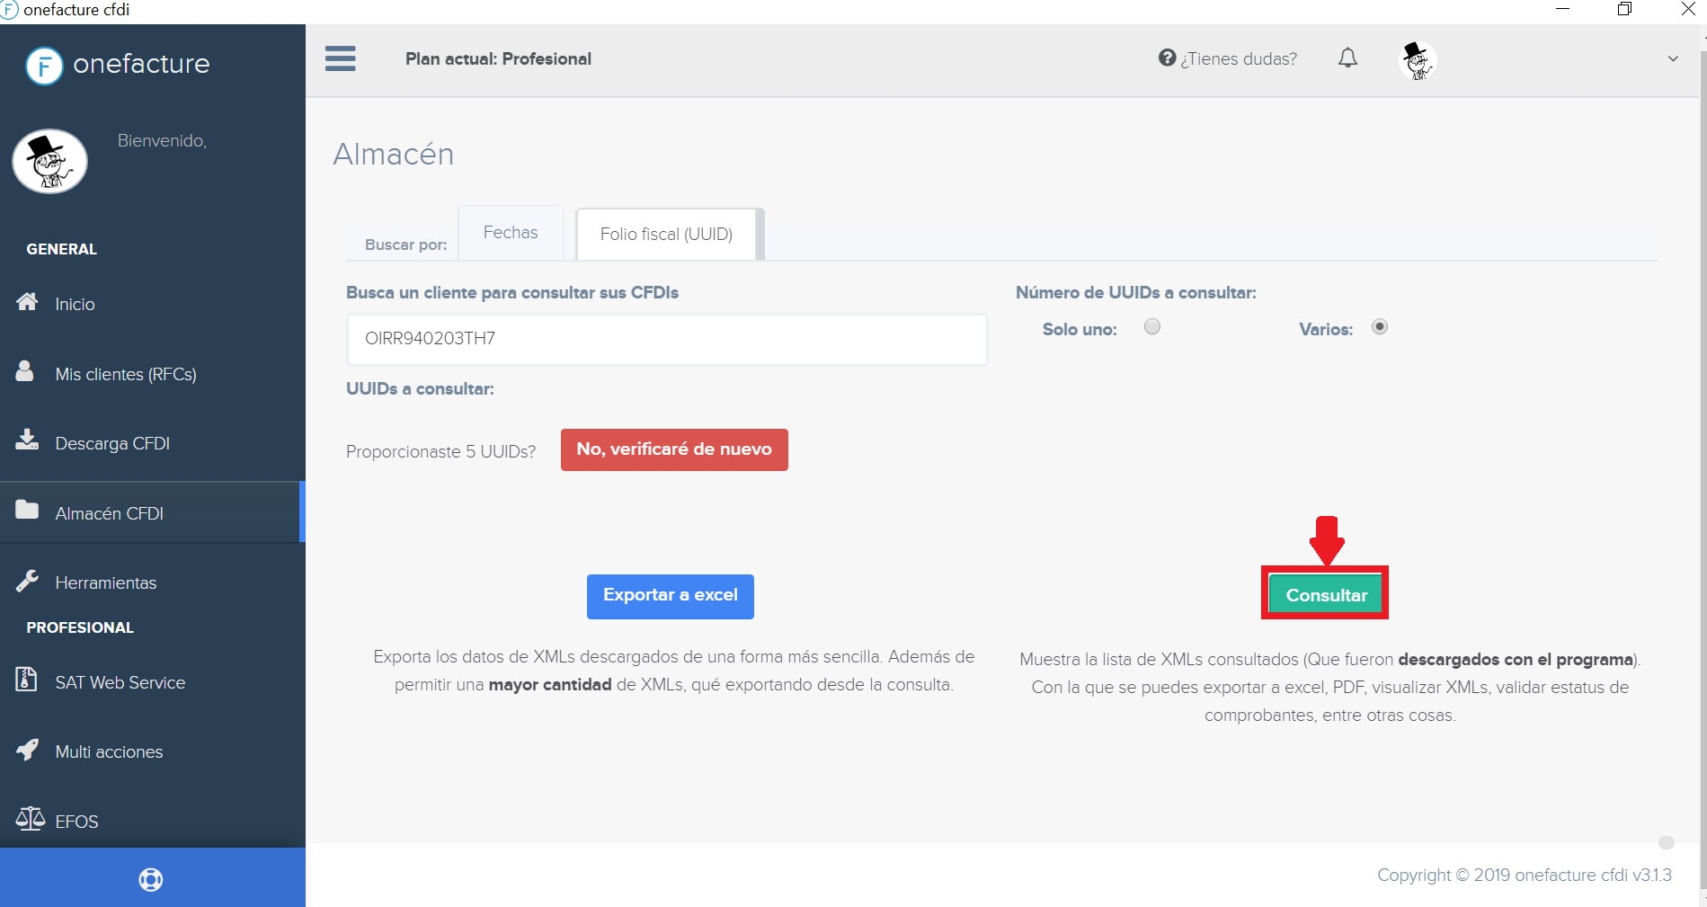
Task: Select the EFOS balance scale icon
Action: pyautogui.click(x=29, y=819)
